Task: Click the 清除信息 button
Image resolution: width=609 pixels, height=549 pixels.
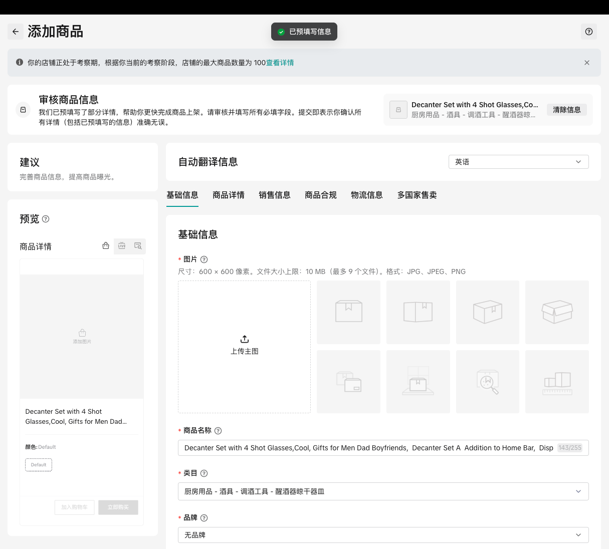Action: click(x=566, y=110)
